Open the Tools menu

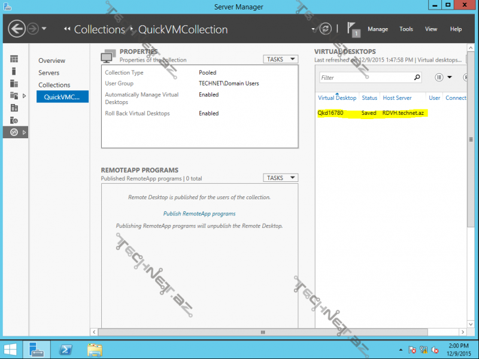coord(406,29)
